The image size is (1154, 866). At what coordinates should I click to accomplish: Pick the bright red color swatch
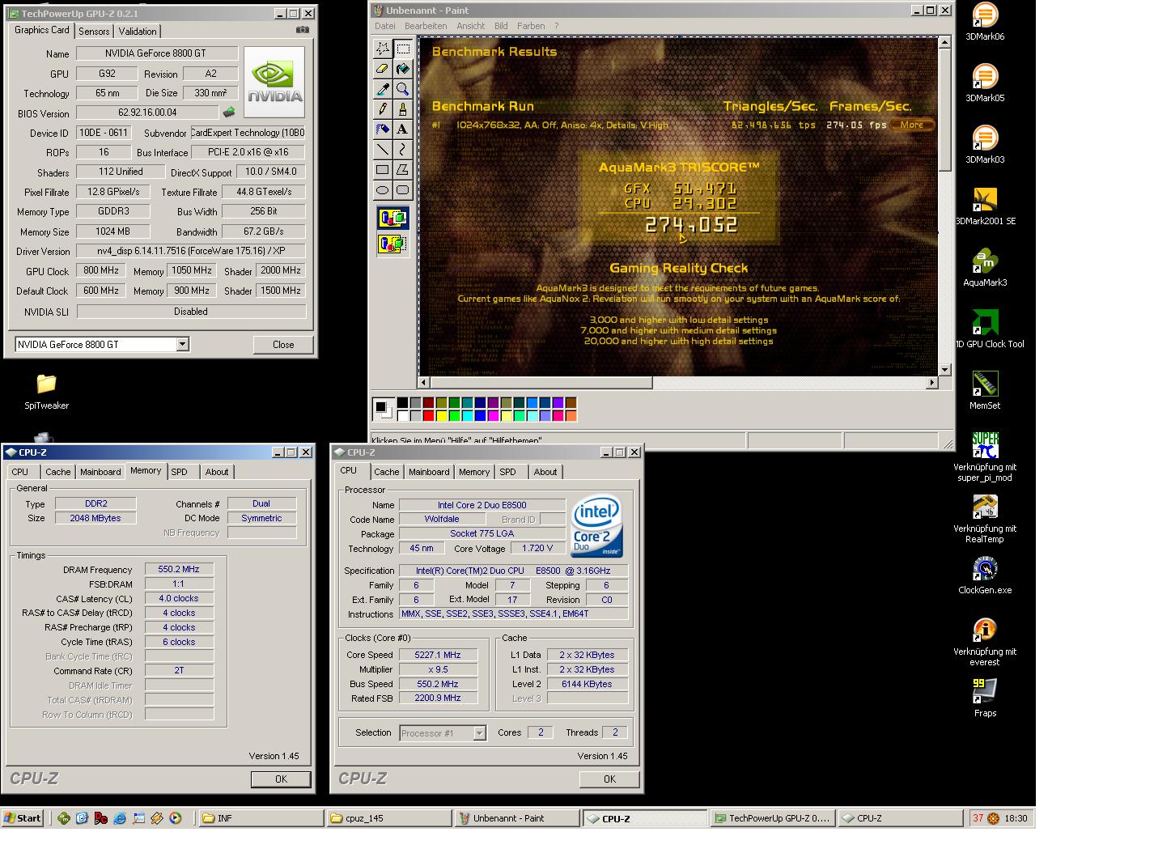coord(428,416)
